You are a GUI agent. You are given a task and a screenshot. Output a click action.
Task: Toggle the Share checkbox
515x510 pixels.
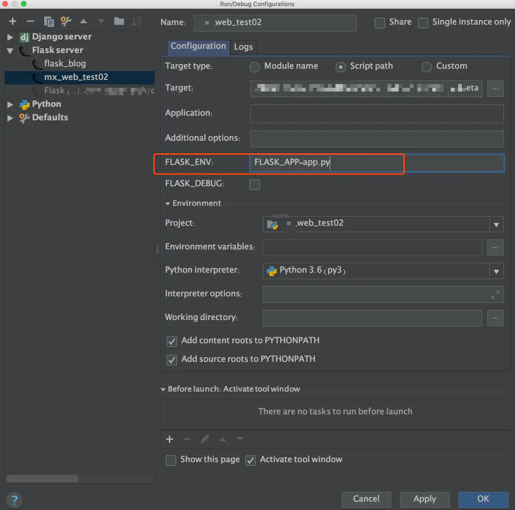pos(380,23)
